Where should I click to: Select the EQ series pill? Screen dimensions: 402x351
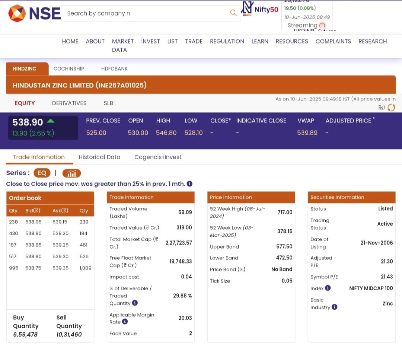(42, 173)
